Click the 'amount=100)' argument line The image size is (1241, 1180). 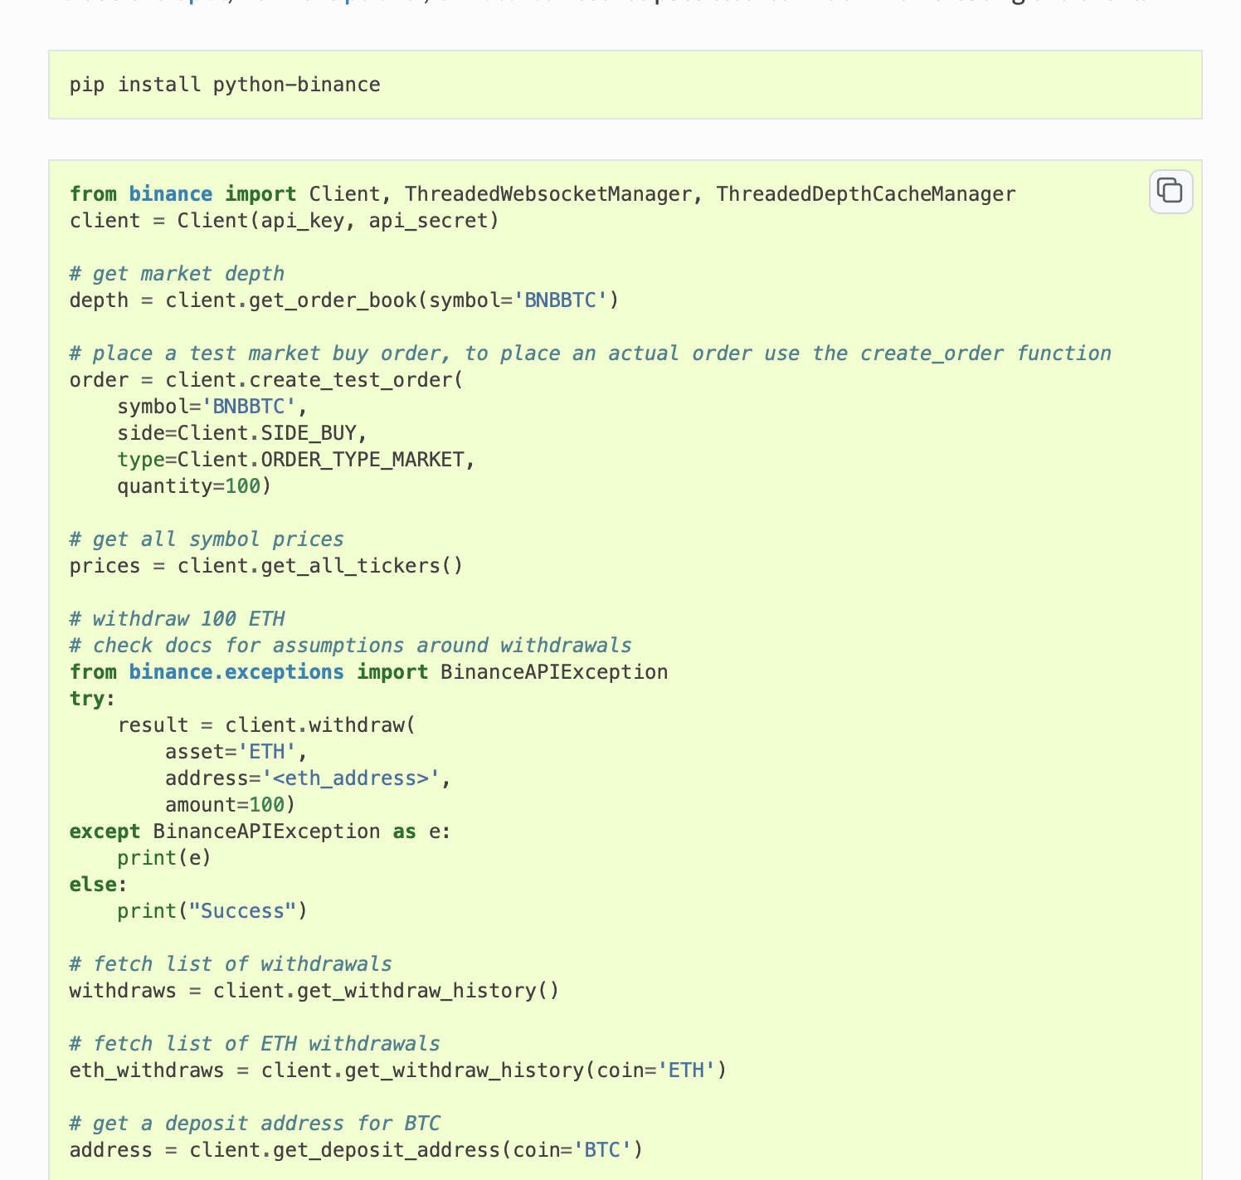coord(231,805)
